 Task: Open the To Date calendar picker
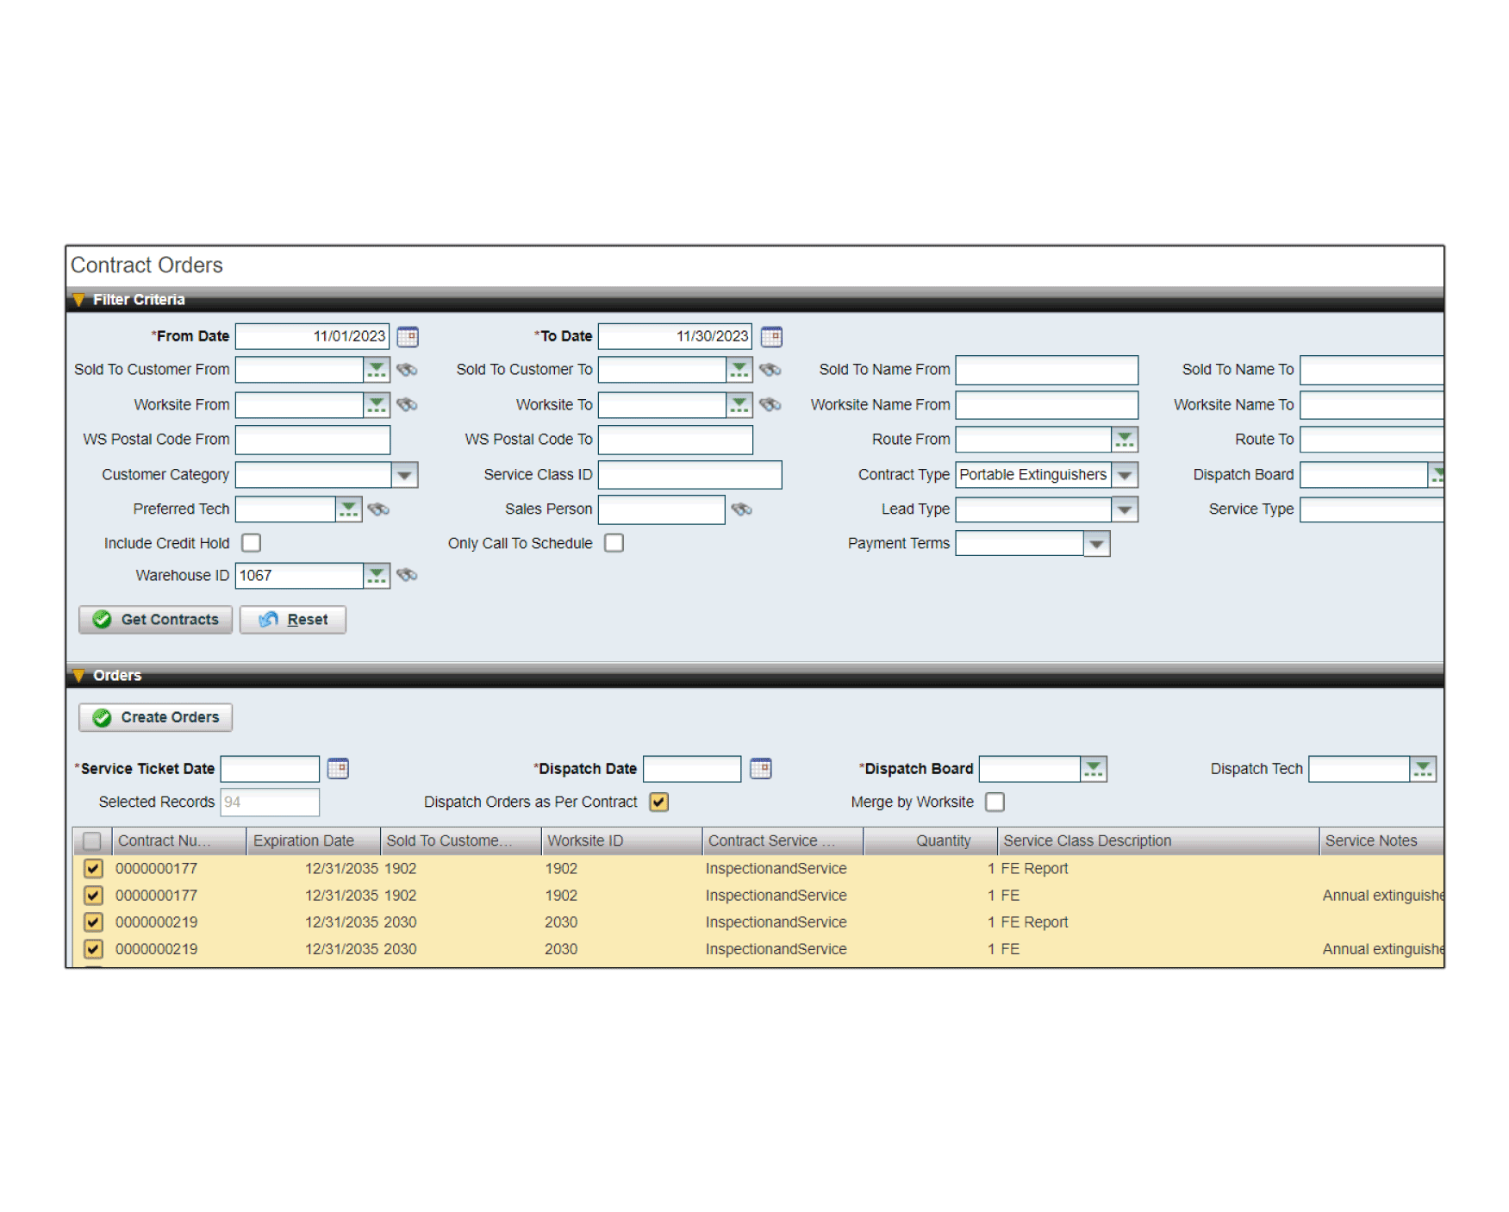771,336
